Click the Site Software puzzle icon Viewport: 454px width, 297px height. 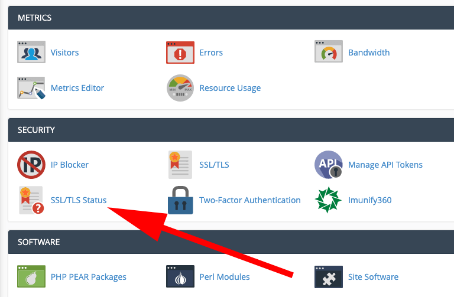tap(329, 277)
